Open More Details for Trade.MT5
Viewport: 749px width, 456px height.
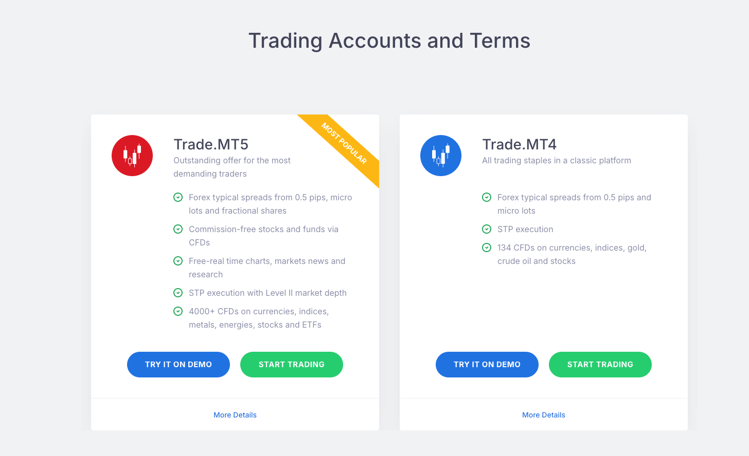(235, 415)
